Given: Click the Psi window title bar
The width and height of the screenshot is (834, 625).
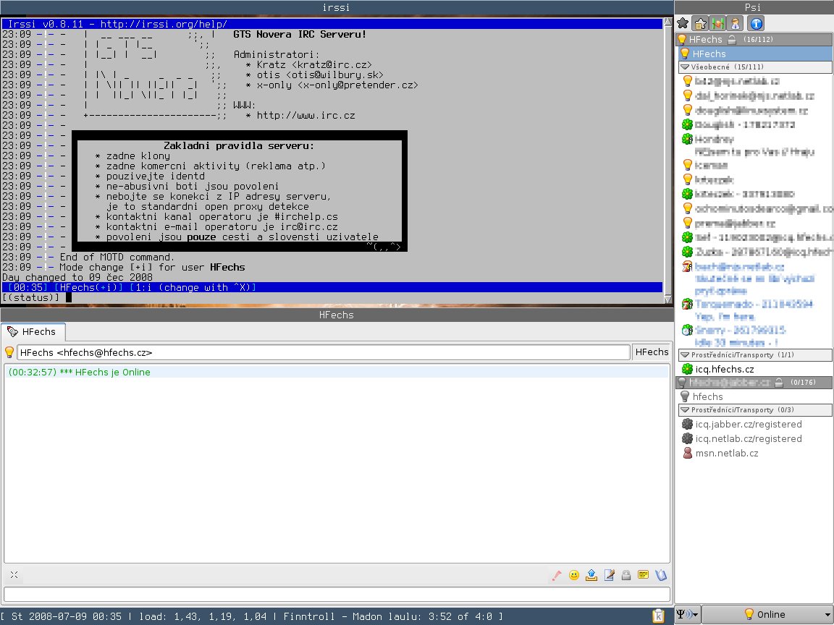Looking at the screenshot, I should coord(753,7).
